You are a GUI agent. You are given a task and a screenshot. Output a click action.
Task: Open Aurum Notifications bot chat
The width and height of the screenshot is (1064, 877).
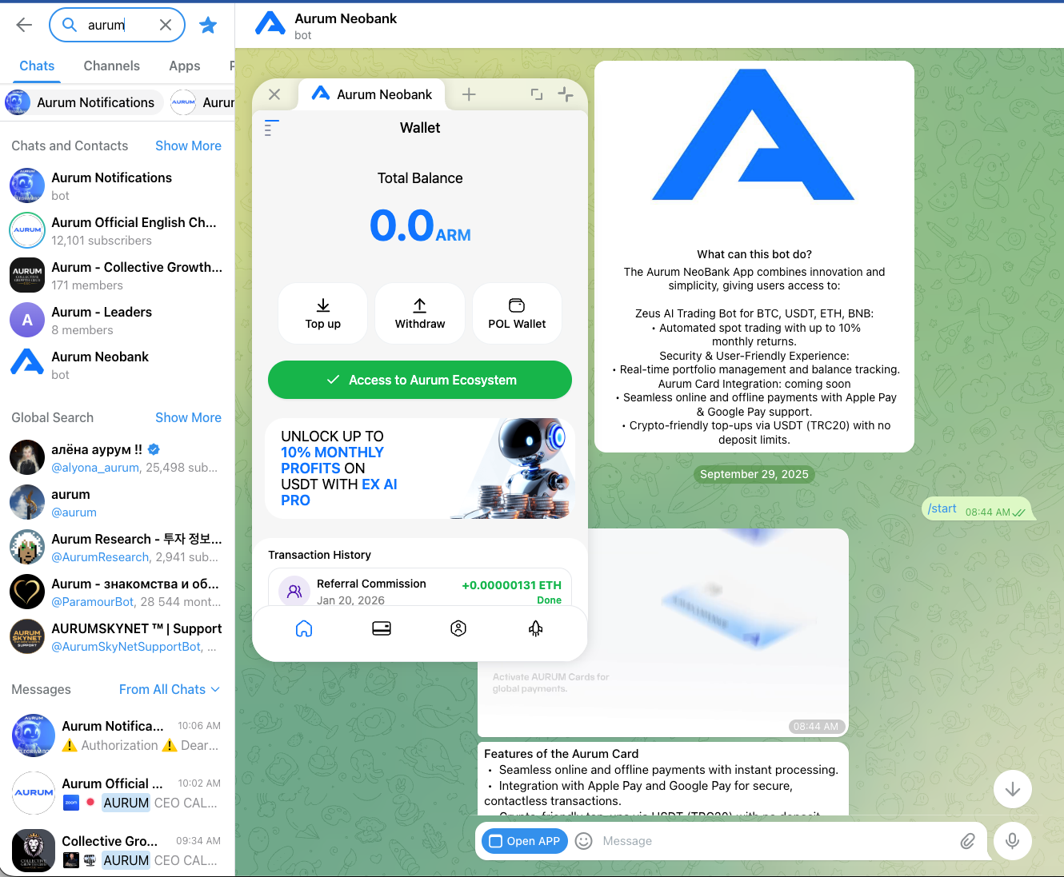pyautogui.click(x=117, y=185)
